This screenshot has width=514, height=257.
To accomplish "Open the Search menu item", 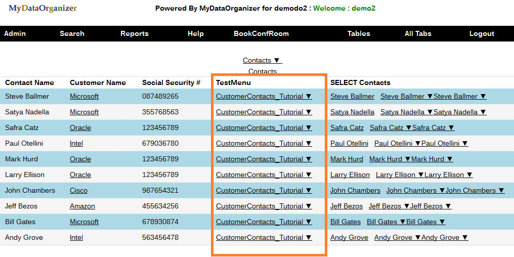I will point(72,33).
